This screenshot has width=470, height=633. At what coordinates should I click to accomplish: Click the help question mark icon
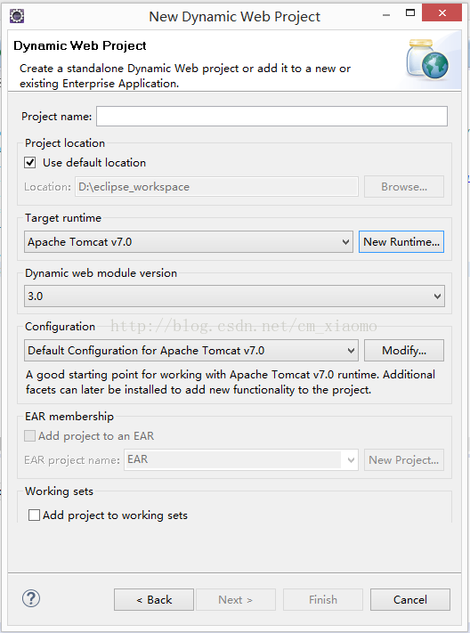[31, 598]
